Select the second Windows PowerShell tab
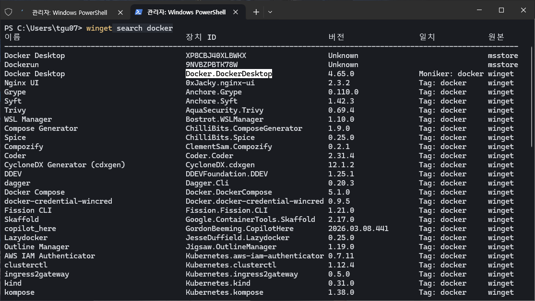535x301 pixels. click(x=187, y=12)
